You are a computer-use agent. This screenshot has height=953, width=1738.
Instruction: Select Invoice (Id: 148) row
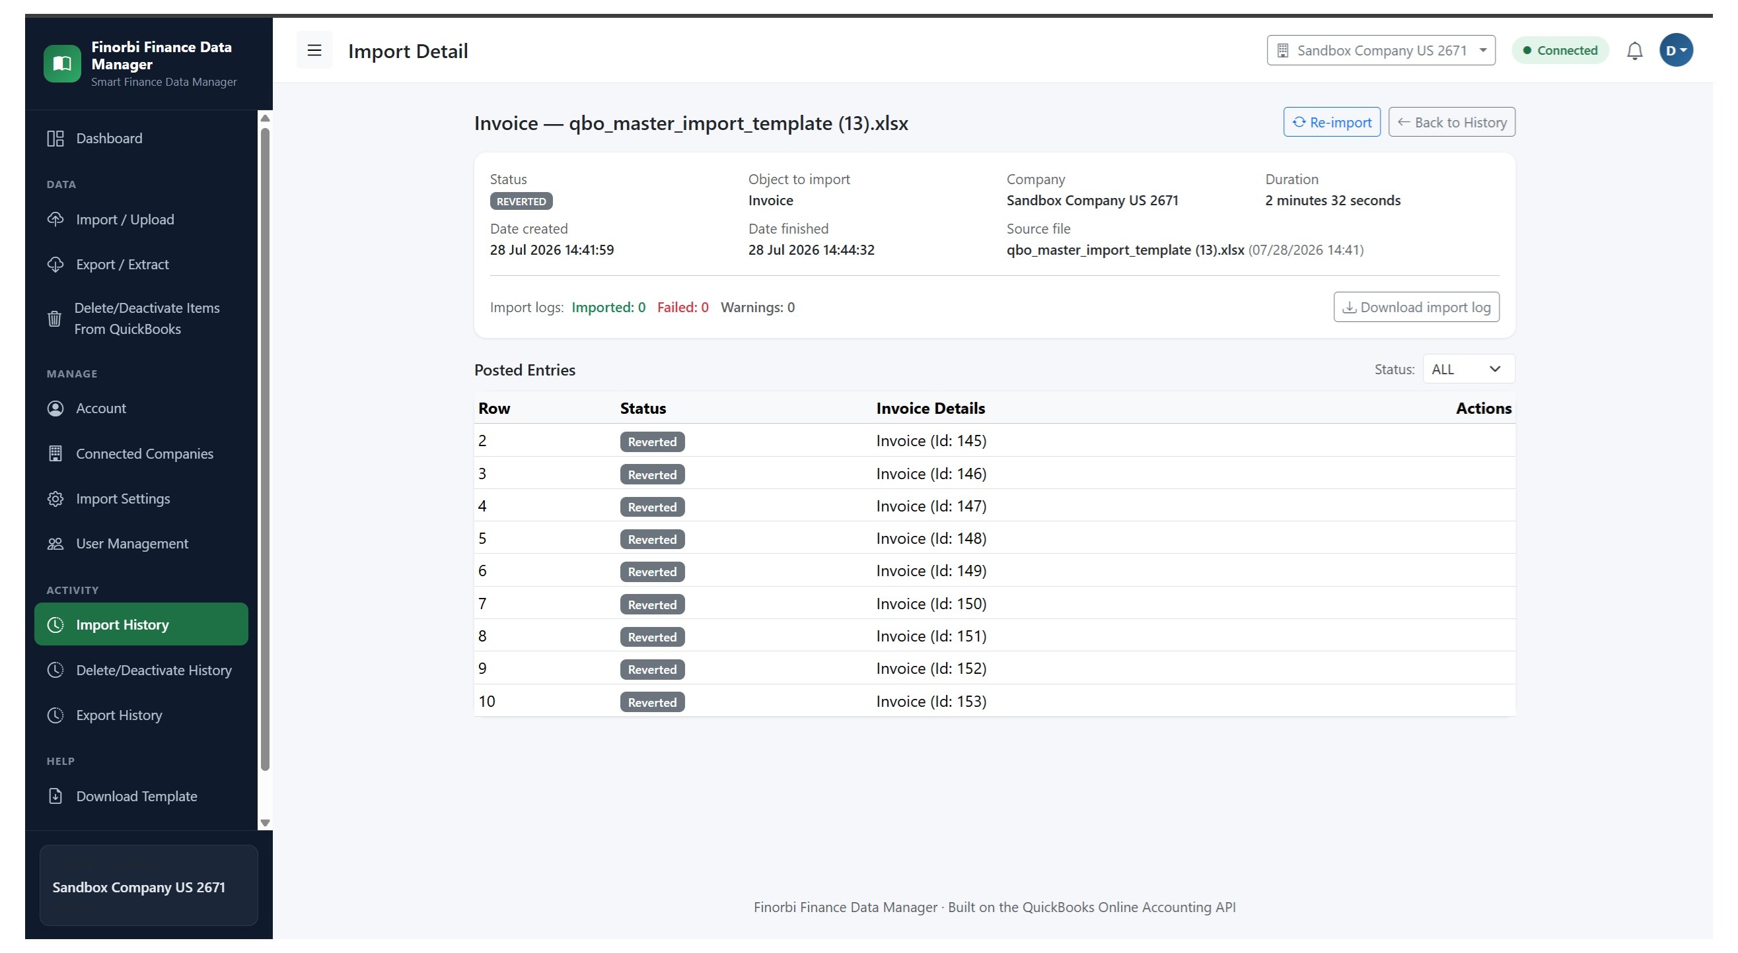tap(994, 539)
